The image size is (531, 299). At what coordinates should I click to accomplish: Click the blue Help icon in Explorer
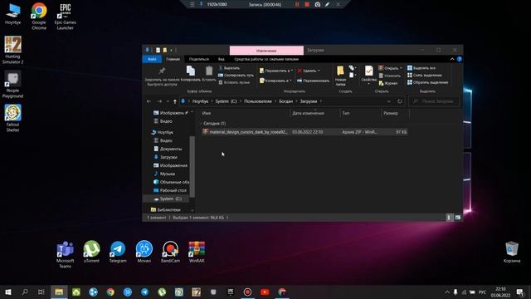point(460,59)
